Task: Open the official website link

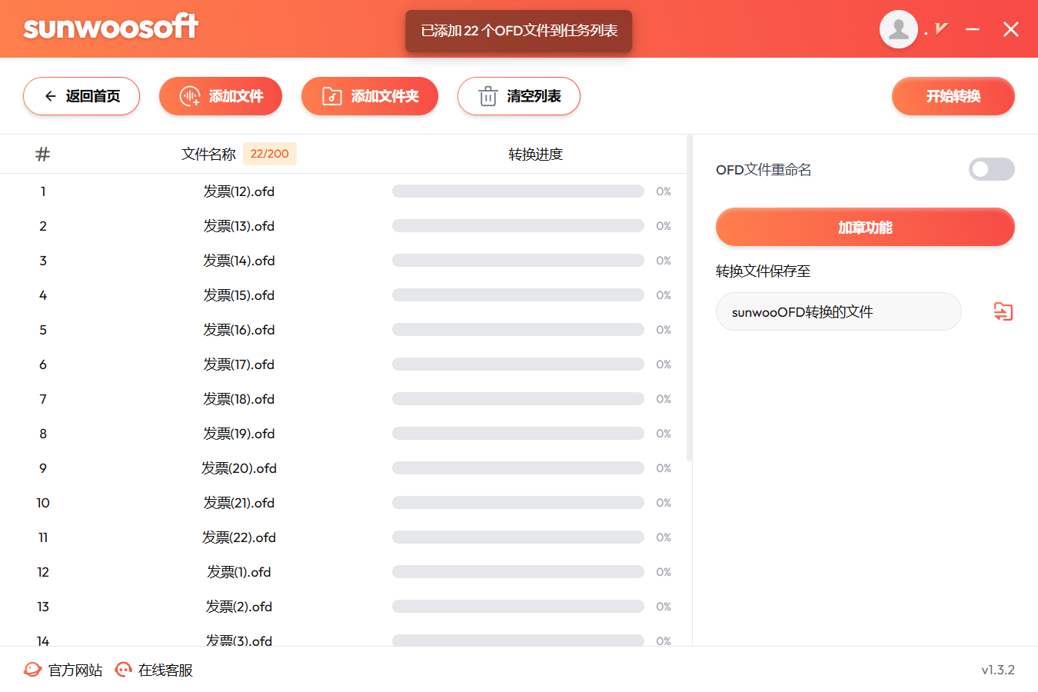Action: pyautogui.click(x=64, y=670)
